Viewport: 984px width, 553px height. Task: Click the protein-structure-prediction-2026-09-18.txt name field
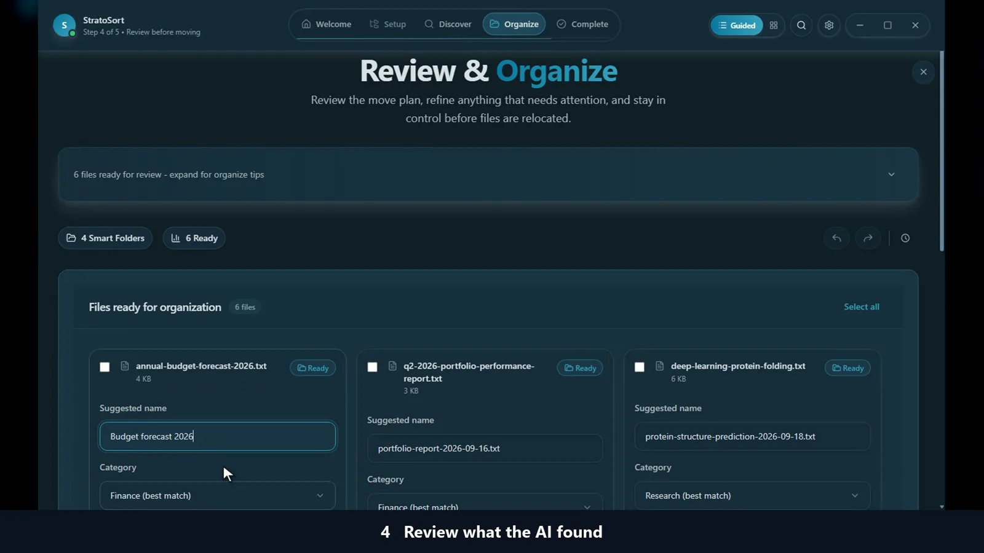point(752,436)
